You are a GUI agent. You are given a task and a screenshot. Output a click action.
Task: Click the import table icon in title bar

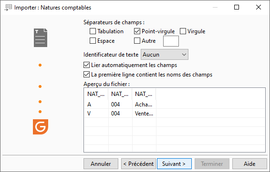[x=8, y=8]
